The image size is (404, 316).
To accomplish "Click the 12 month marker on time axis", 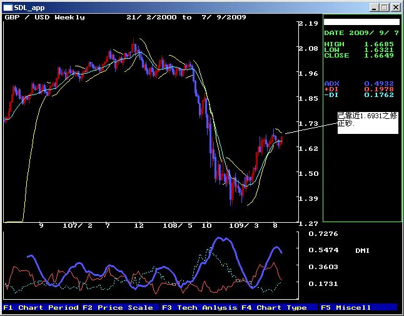I will tap(139, 226).
